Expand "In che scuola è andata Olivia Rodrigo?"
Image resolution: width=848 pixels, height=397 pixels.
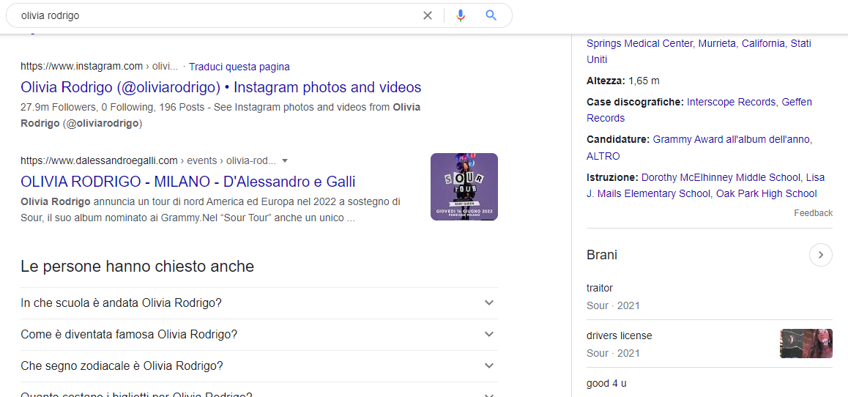point(259,303)
